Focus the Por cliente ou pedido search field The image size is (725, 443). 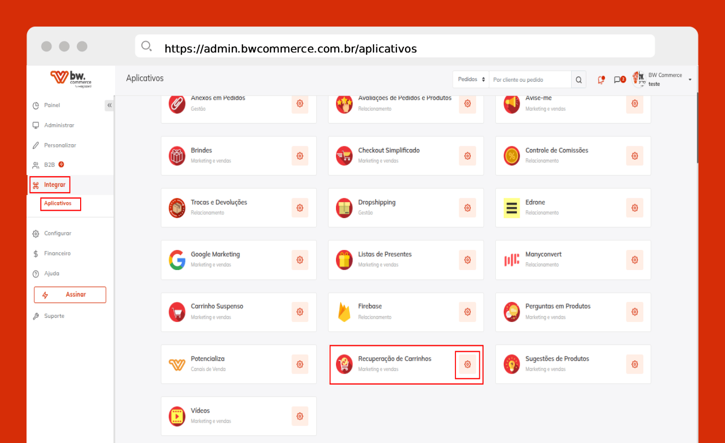530,80
